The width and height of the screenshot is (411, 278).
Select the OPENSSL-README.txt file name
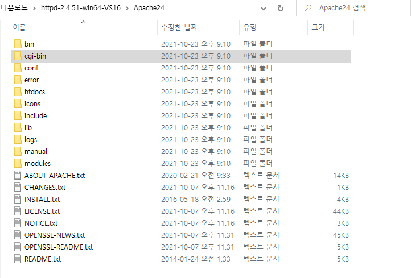tap(59, 247)
